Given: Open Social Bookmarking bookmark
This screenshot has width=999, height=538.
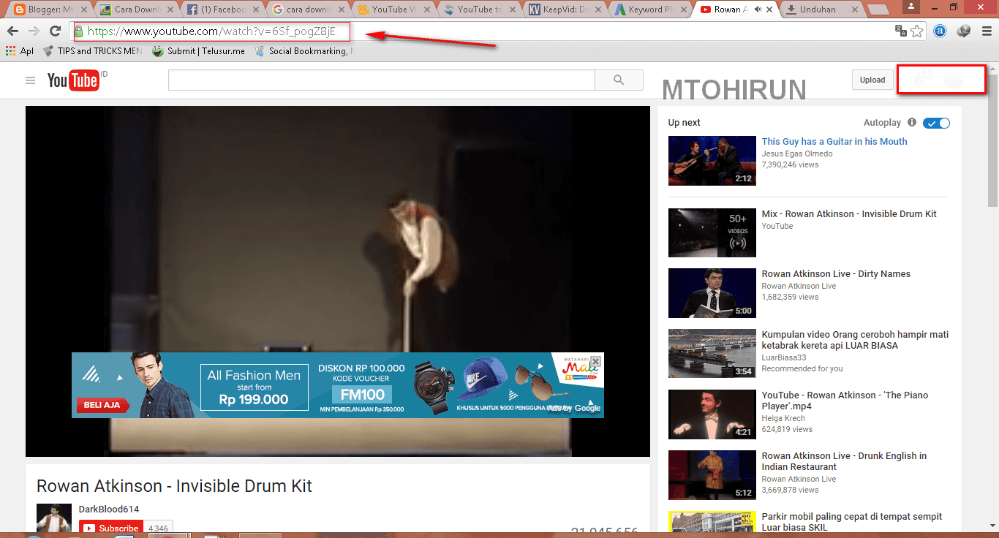Looking at the screenshot, I should (x=304, y=51).
